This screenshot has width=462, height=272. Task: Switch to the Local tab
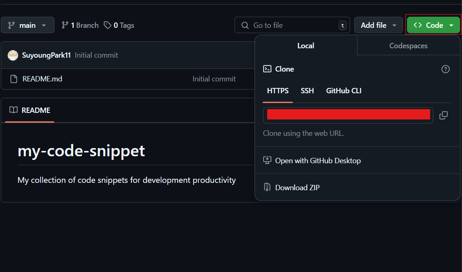(x=306, y=45)
